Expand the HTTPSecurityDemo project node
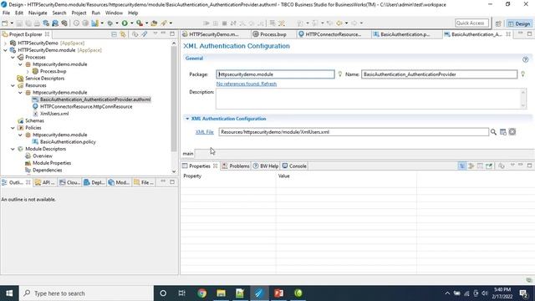This screenshot has height=301, width=535. 5,43
